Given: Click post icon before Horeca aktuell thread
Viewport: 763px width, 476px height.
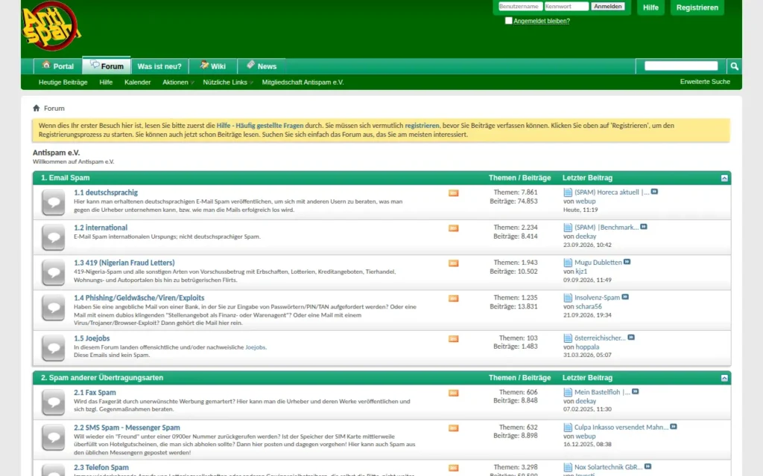Looking at the screenshot, I should pyautogui.click(x=568, y=193).
